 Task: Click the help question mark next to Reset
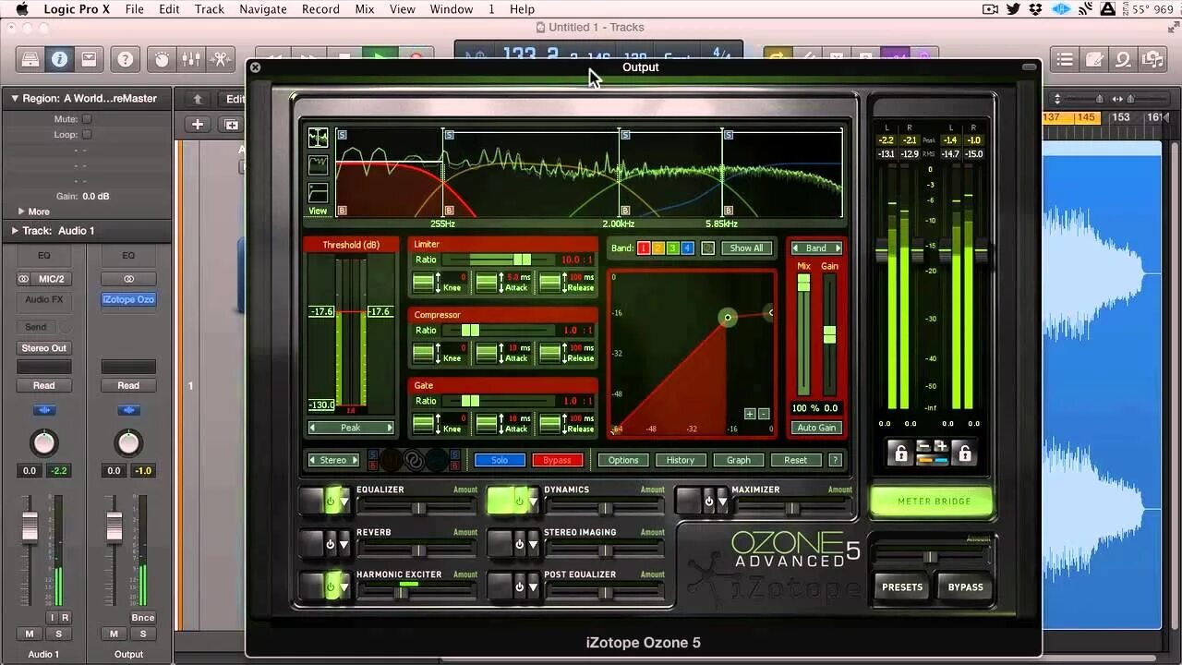tap(835, 460)
